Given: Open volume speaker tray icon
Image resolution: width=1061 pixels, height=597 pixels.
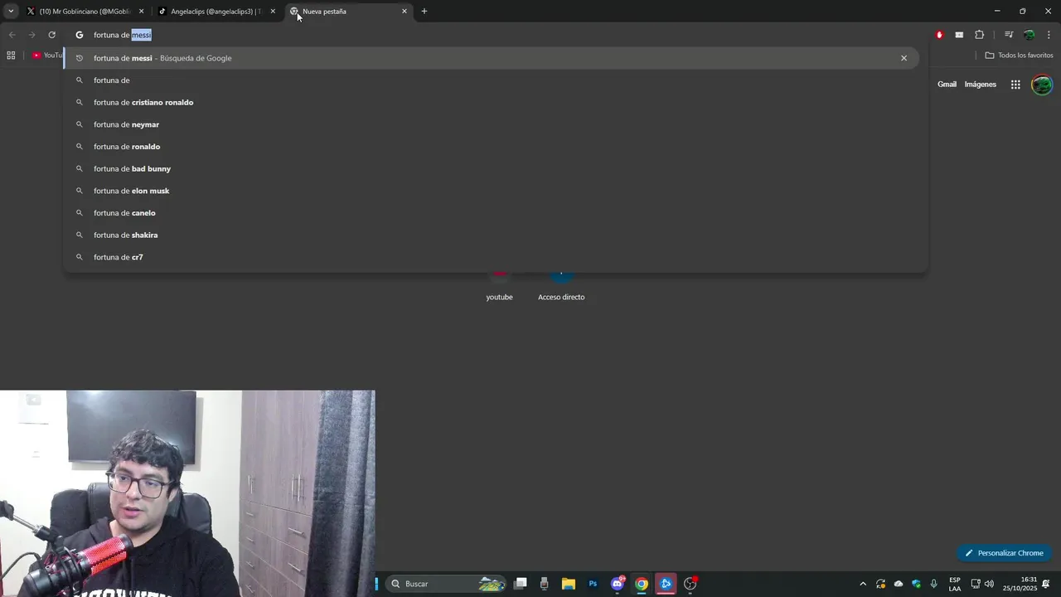Looking at the screenshot, I should point(989,584).
